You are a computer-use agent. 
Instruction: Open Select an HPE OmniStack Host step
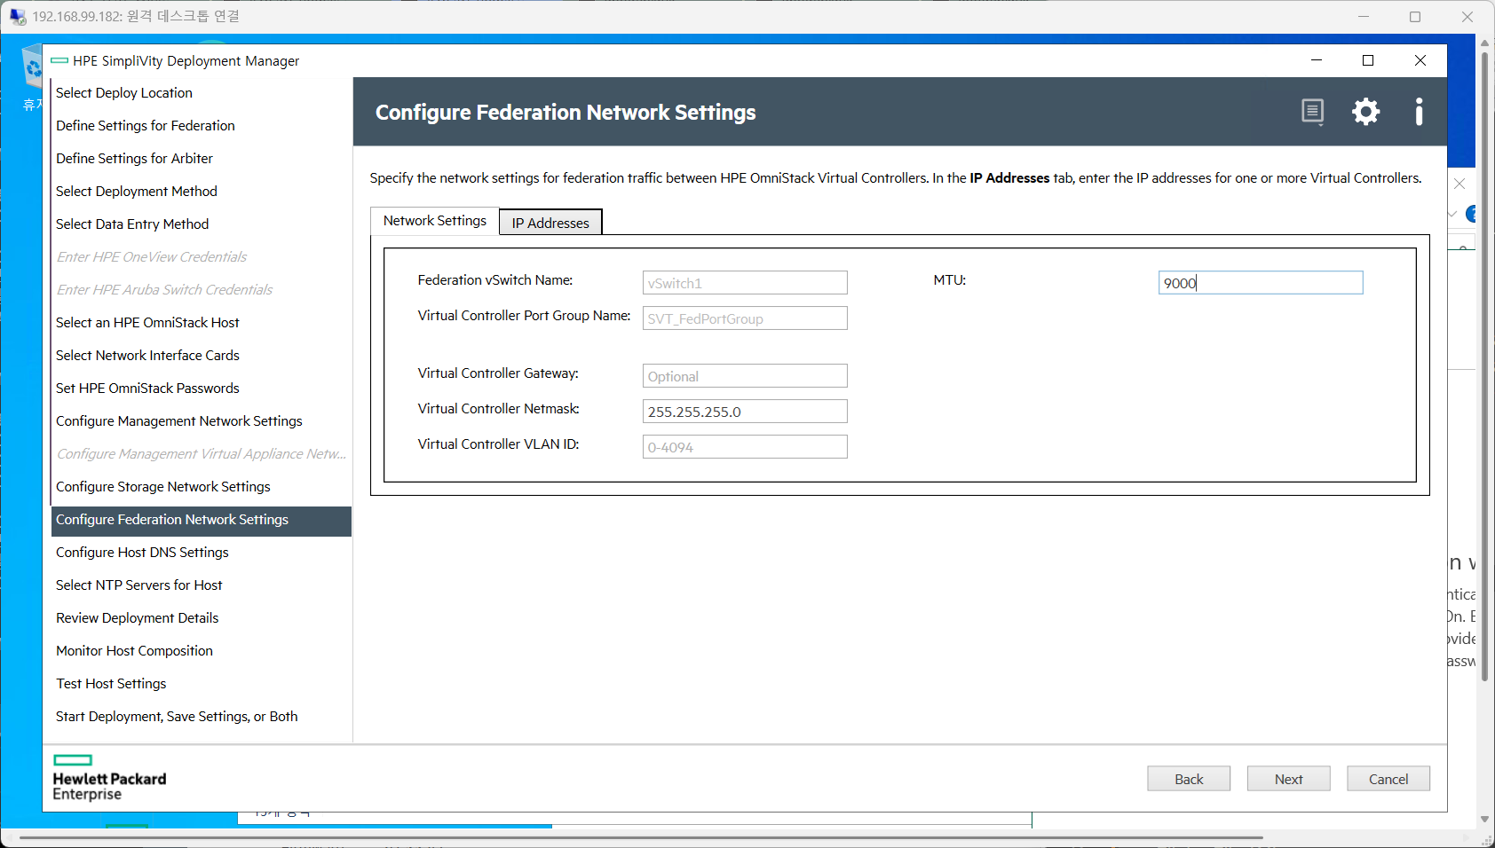(x=202, y=323)
